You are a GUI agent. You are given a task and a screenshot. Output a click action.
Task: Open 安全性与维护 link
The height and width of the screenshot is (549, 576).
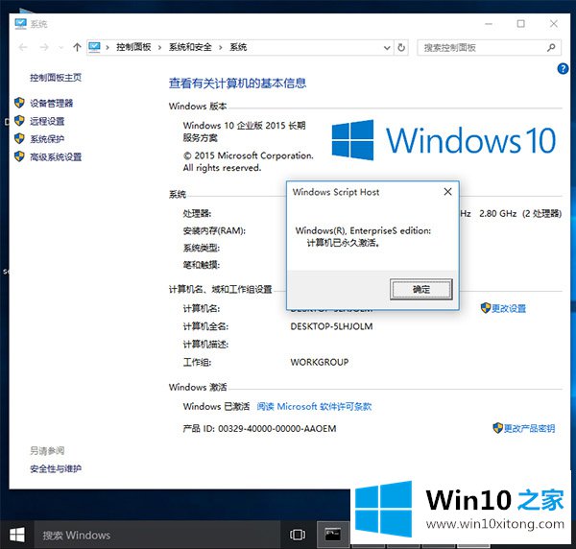[56, 468]
